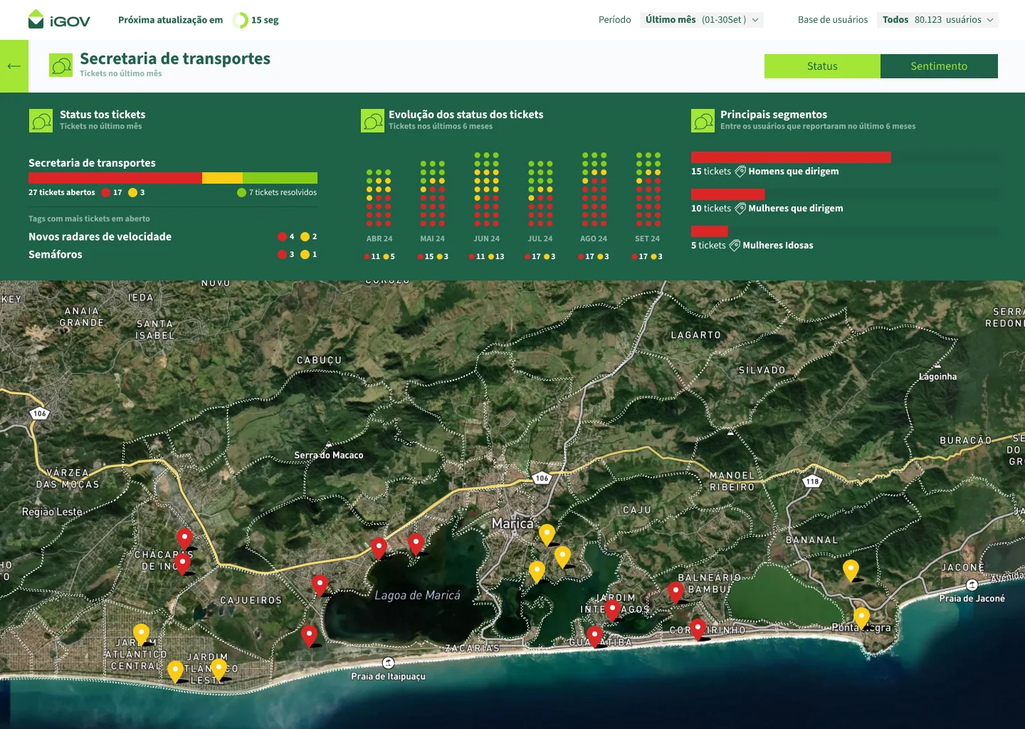Click the Lagoa de Maricá map label
The image size is (1025, 729).
click(x=418, y=595)
